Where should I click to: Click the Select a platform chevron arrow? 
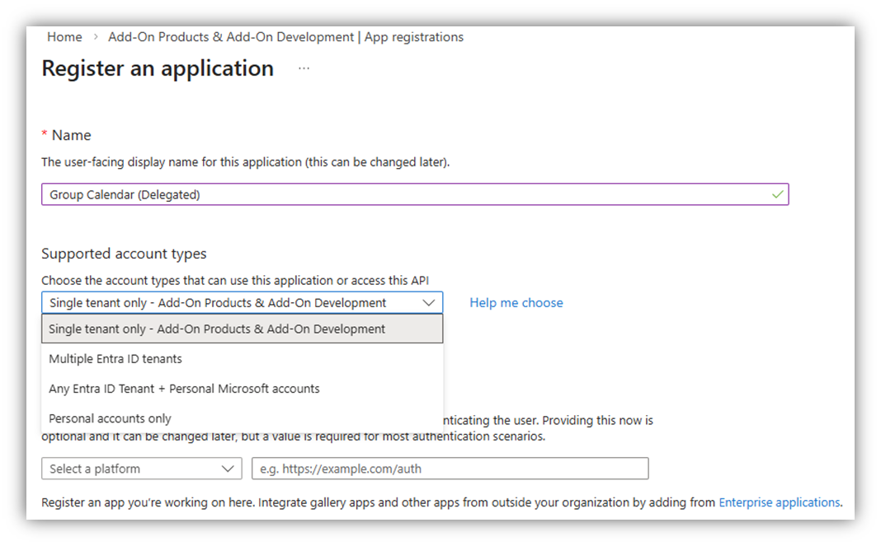click(228, 469)
